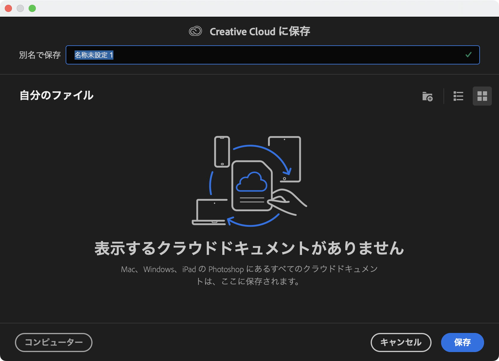This screenshot has height=361, width=499.
Task: Select the highlighted text 名称未設定 1
Action: point(93,55)
